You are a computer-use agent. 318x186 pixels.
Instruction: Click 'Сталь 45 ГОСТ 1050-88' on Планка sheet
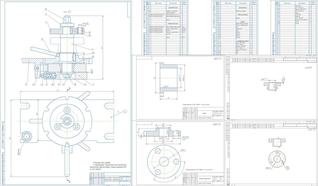point(204,183)
